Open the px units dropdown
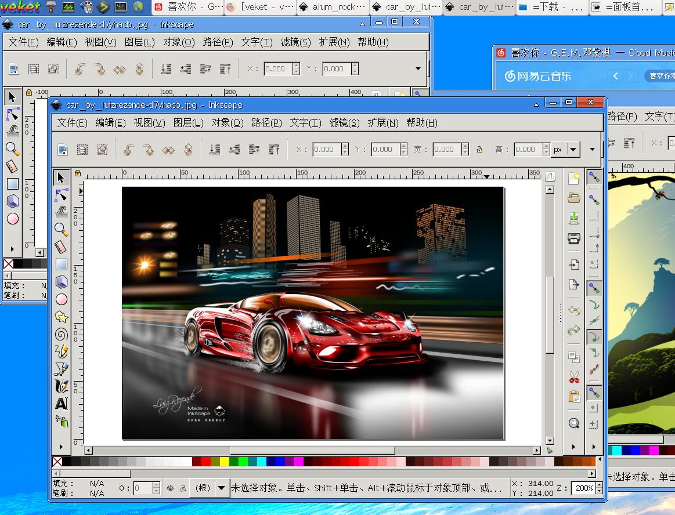This screenshot has height=515, width=675. pos(573,150)
